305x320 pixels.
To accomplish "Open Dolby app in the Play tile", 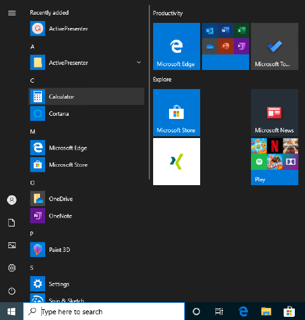I will [290, 162].
